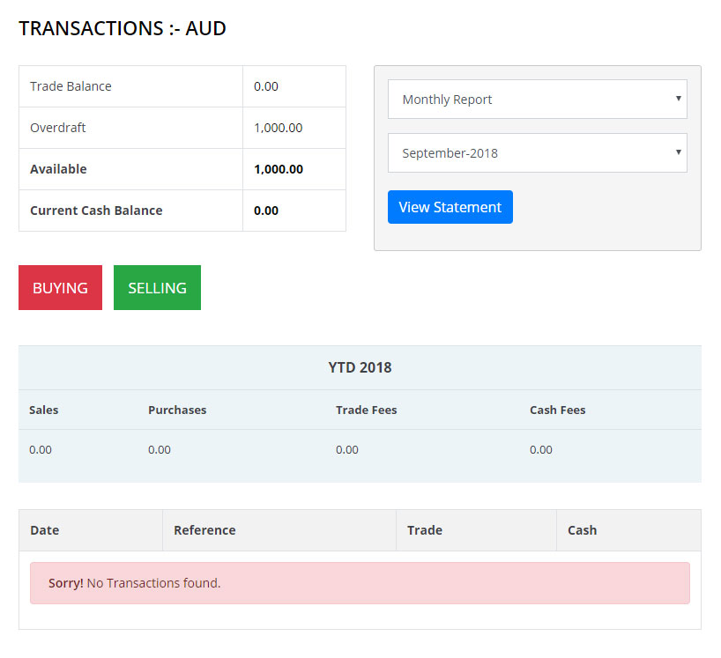Viewport: 721px width, 658px height.
Task: Click the Purchases label in YTD summary
Action: [x=177, y=410]
